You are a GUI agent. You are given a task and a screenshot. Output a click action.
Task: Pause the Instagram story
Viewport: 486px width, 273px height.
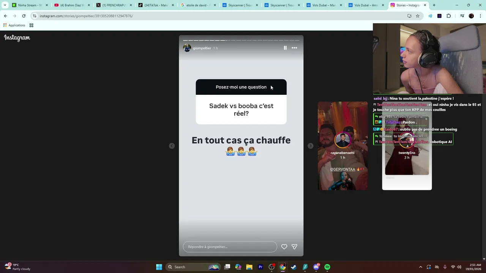tap(285, 48)
